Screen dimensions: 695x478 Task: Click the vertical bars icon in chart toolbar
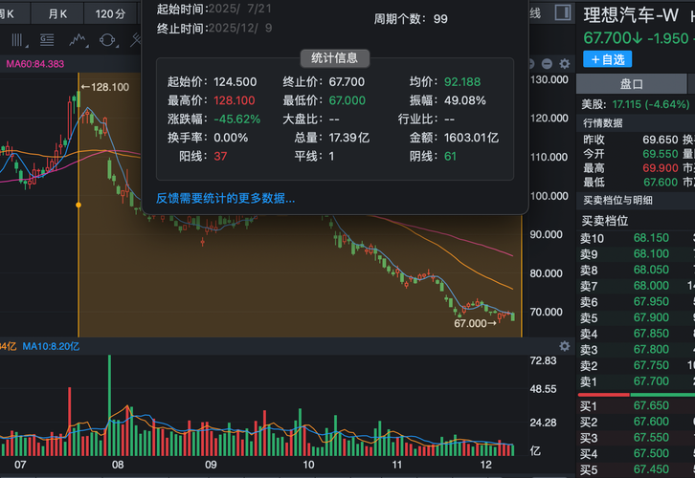pos(18,39)
